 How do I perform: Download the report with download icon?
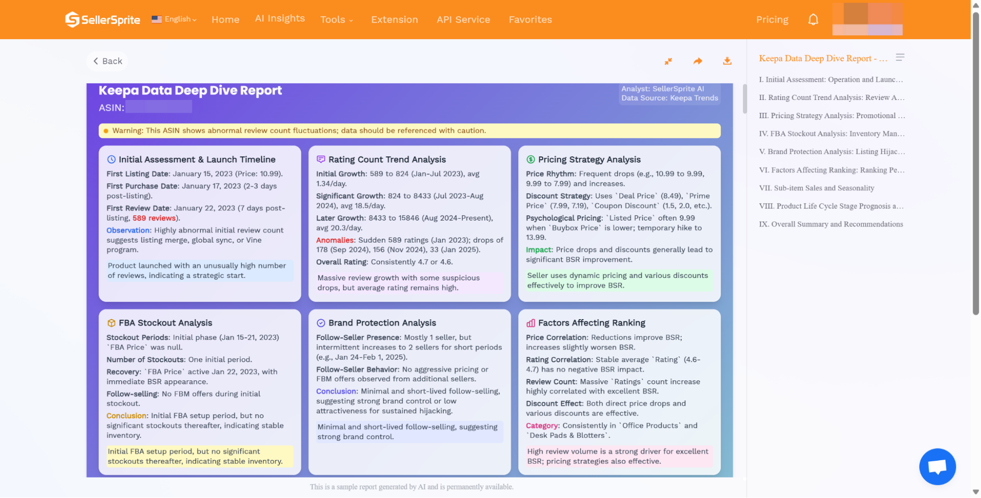pos(727,61)
